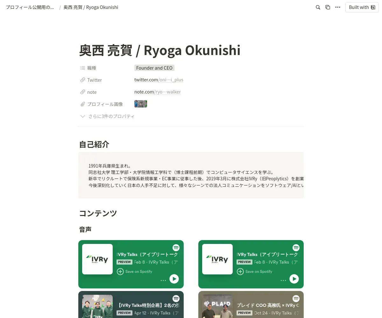
Task: Open the 【IVRy Talks特別企画】 episode title
Action: pyautogui.click(x=148, y=305)
